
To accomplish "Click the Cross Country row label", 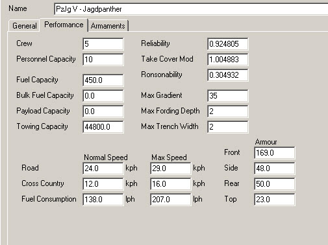I will (43, 183).
